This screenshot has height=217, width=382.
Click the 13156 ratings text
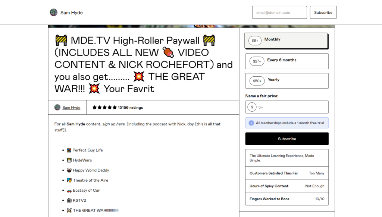click(x=130, y=108)
